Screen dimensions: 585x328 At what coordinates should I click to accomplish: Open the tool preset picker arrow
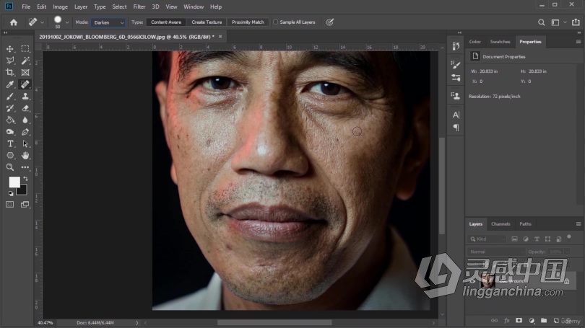[x=42, y=22]
